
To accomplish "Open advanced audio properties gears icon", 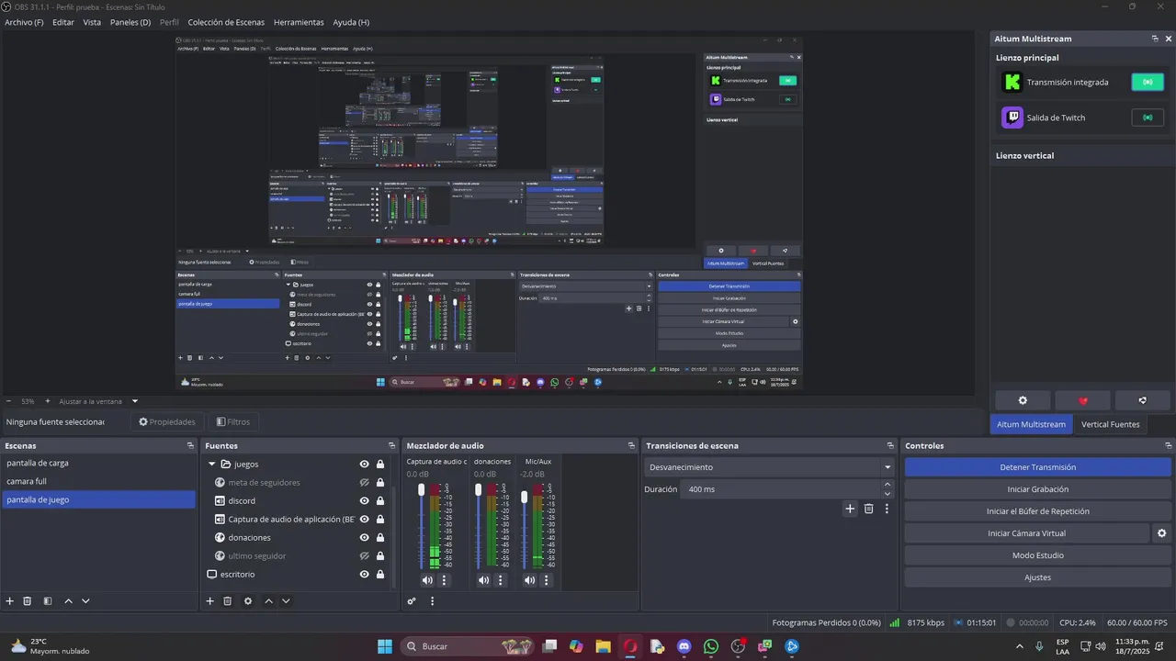I will pyautogui.click(x=412, y=601).
